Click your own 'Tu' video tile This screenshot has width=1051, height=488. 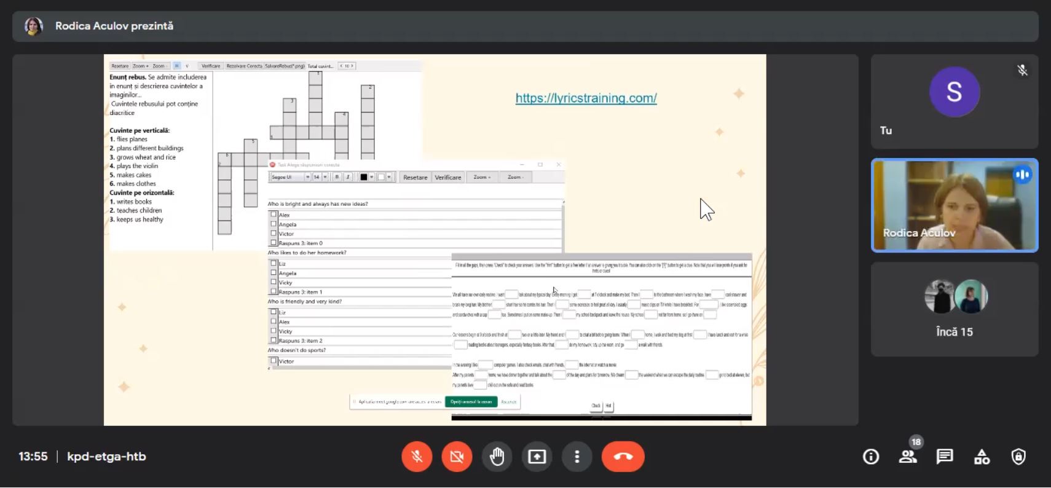(x=954, y=101)
